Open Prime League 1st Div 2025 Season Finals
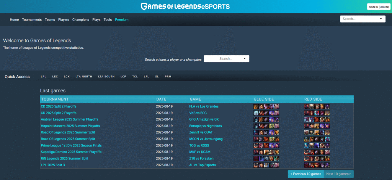The height and width of the screenshot is (180, 392). pyautogui.click(x=71, y=145)
